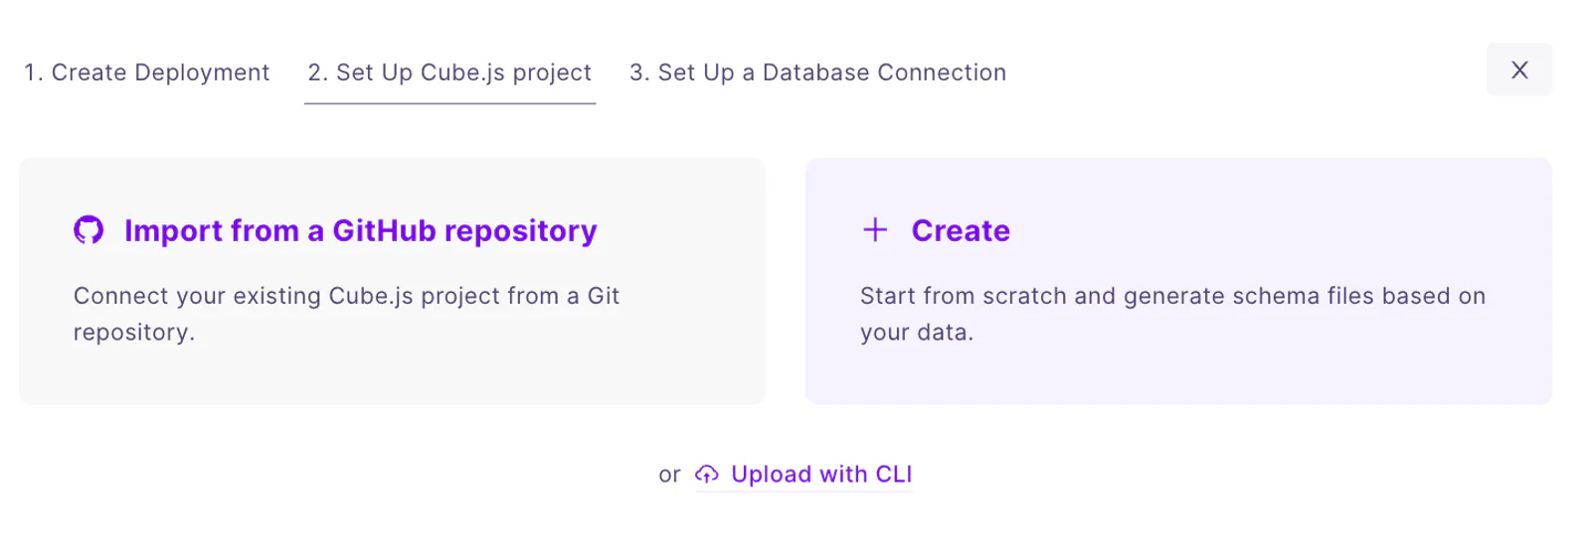
Task: Click the GitHub octocat icon
Action: pyautogui.click(x=88, y=230)
